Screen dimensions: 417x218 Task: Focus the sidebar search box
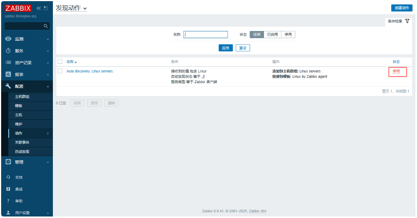click(x=27, y=26)
